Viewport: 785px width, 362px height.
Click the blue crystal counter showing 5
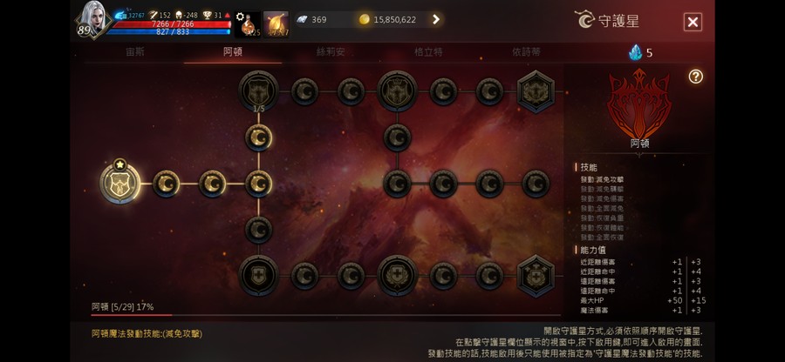point(641,52)
